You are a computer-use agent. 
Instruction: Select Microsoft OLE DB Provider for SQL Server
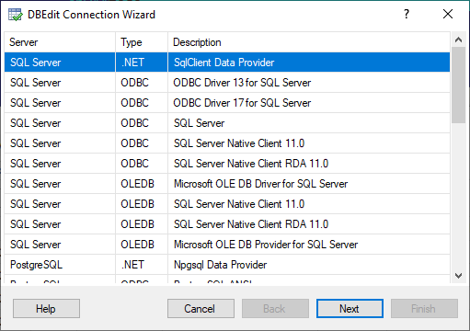pos(227,245)
